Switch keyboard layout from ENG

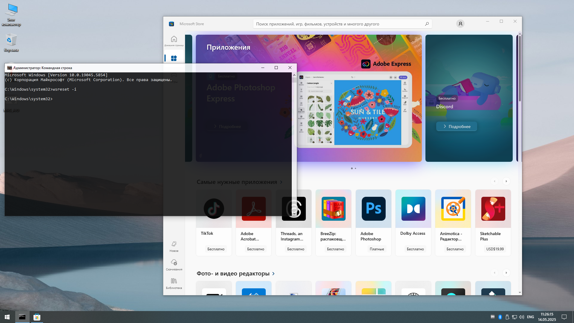(530, 317)
